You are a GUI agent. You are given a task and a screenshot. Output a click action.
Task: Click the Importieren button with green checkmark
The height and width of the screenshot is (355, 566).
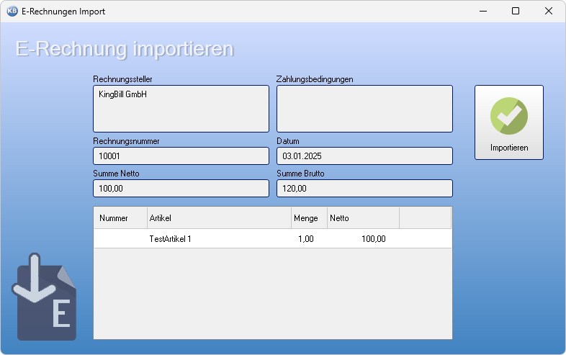[508, 122]
